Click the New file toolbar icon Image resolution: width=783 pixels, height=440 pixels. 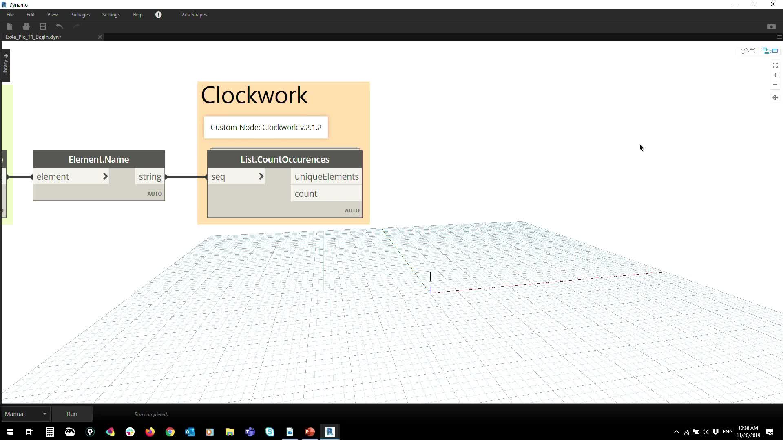click(10, 26)
